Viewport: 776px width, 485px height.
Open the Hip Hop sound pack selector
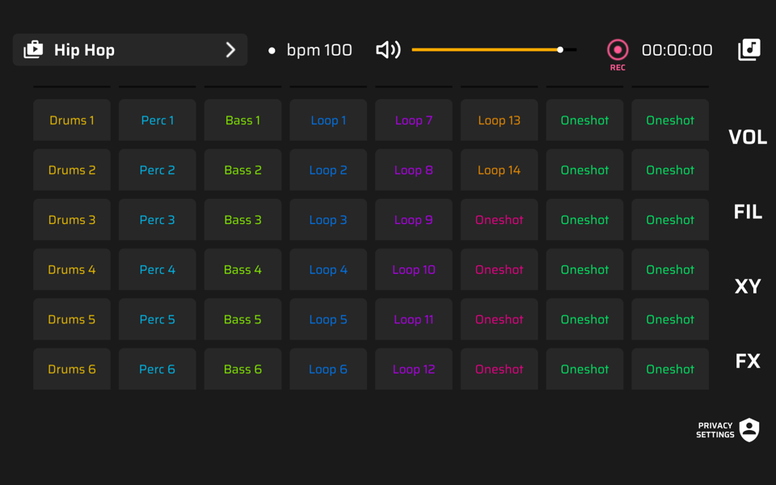pyautogui.click(x=129, y=50)
